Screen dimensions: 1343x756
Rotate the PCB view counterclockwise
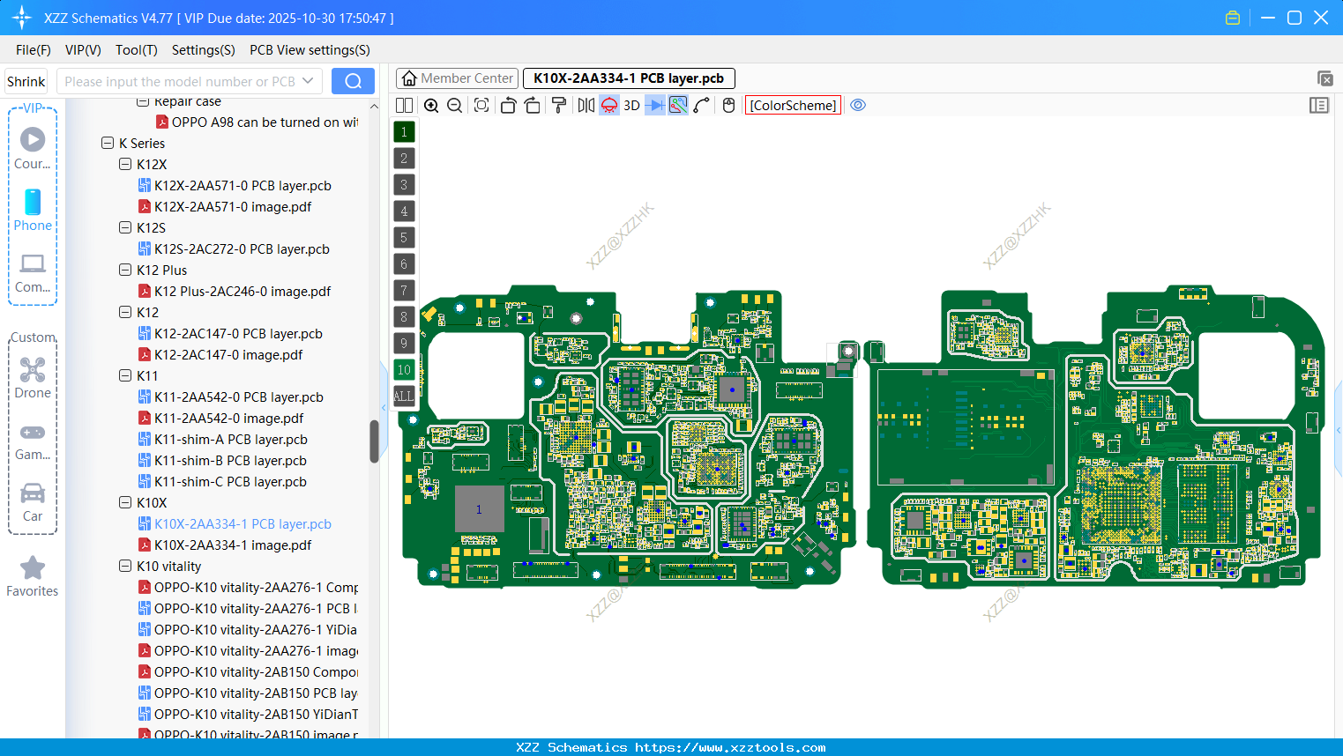tap(508, 106)
